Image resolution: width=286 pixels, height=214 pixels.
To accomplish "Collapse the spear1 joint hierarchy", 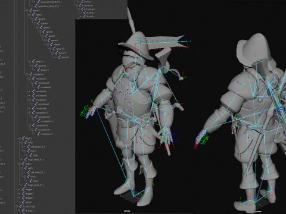I will 27,11.
